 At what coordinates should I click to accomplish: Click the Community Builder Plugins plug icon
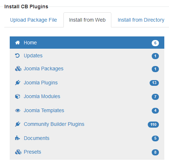[x=18, y=124]
